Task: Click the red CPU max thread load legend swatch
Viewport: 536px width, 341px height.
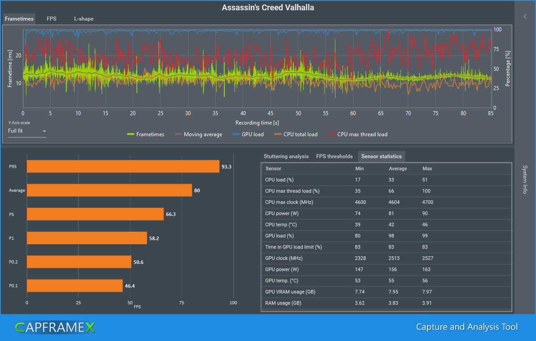Action: (332, 134)
